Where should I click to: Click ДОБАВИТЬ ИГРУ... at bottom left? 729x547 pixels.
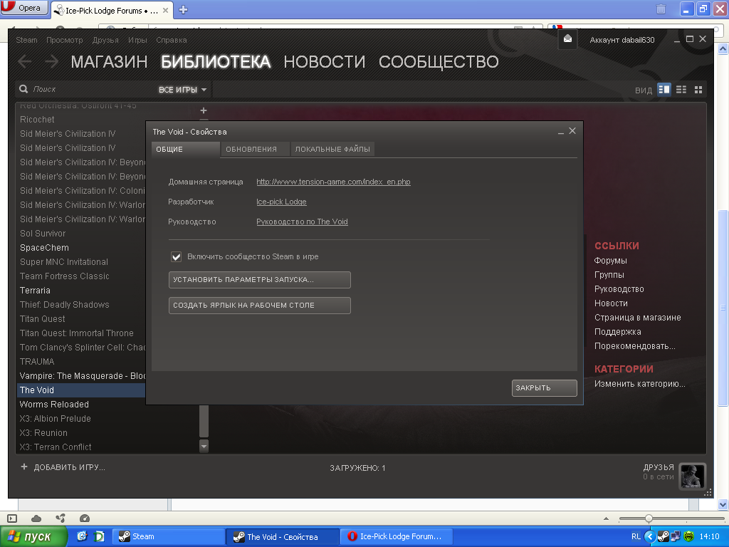click(x=69, y=467)
